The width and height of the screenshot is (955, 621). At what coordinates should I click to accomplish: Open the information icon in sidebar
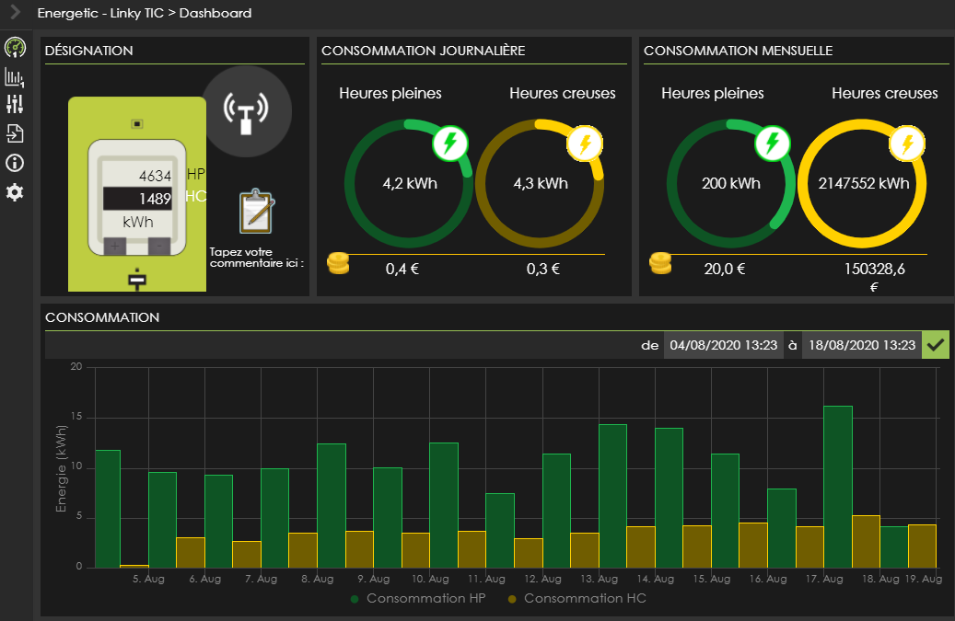15,164
